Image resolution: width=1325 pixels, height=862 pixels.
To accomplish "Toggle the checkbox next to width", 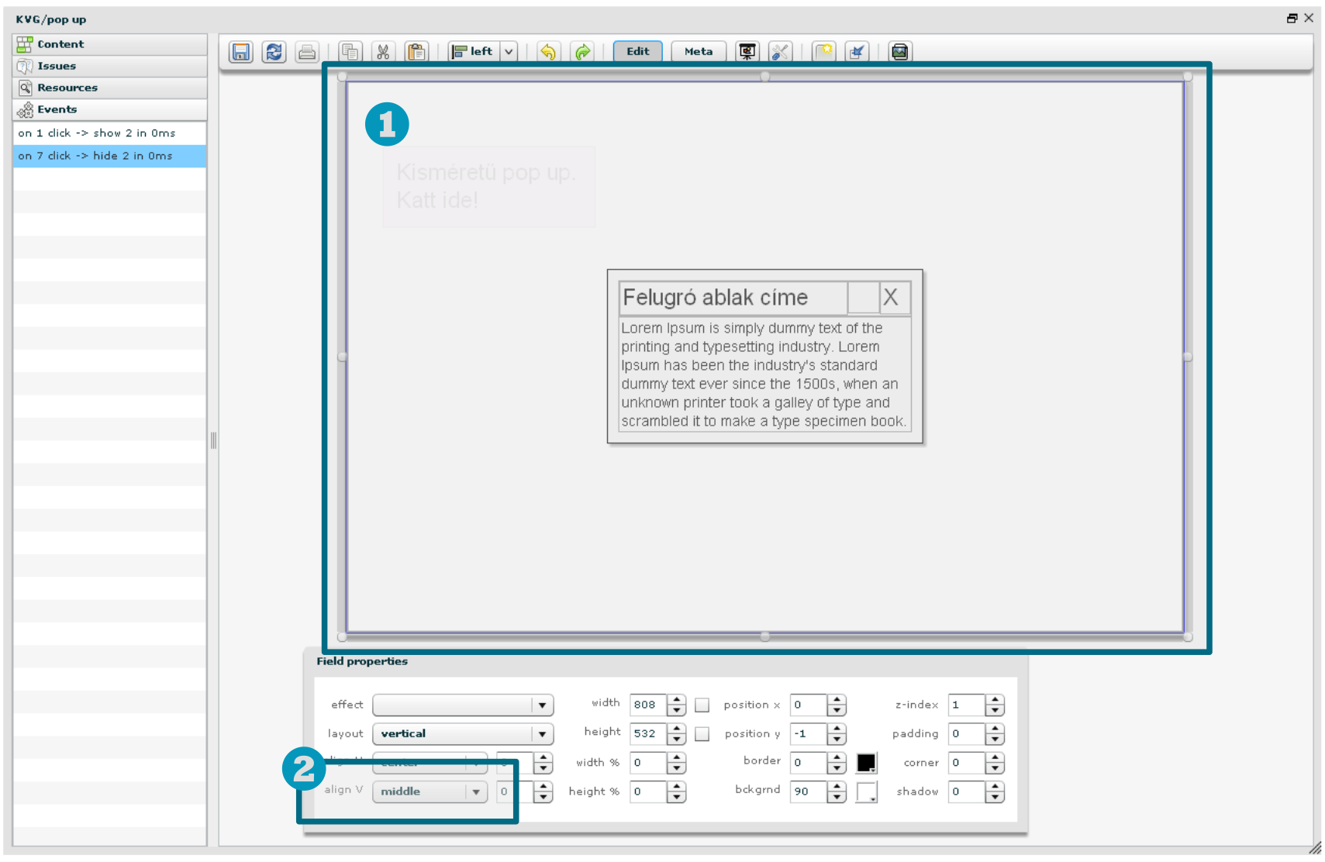I will [702, 705].
